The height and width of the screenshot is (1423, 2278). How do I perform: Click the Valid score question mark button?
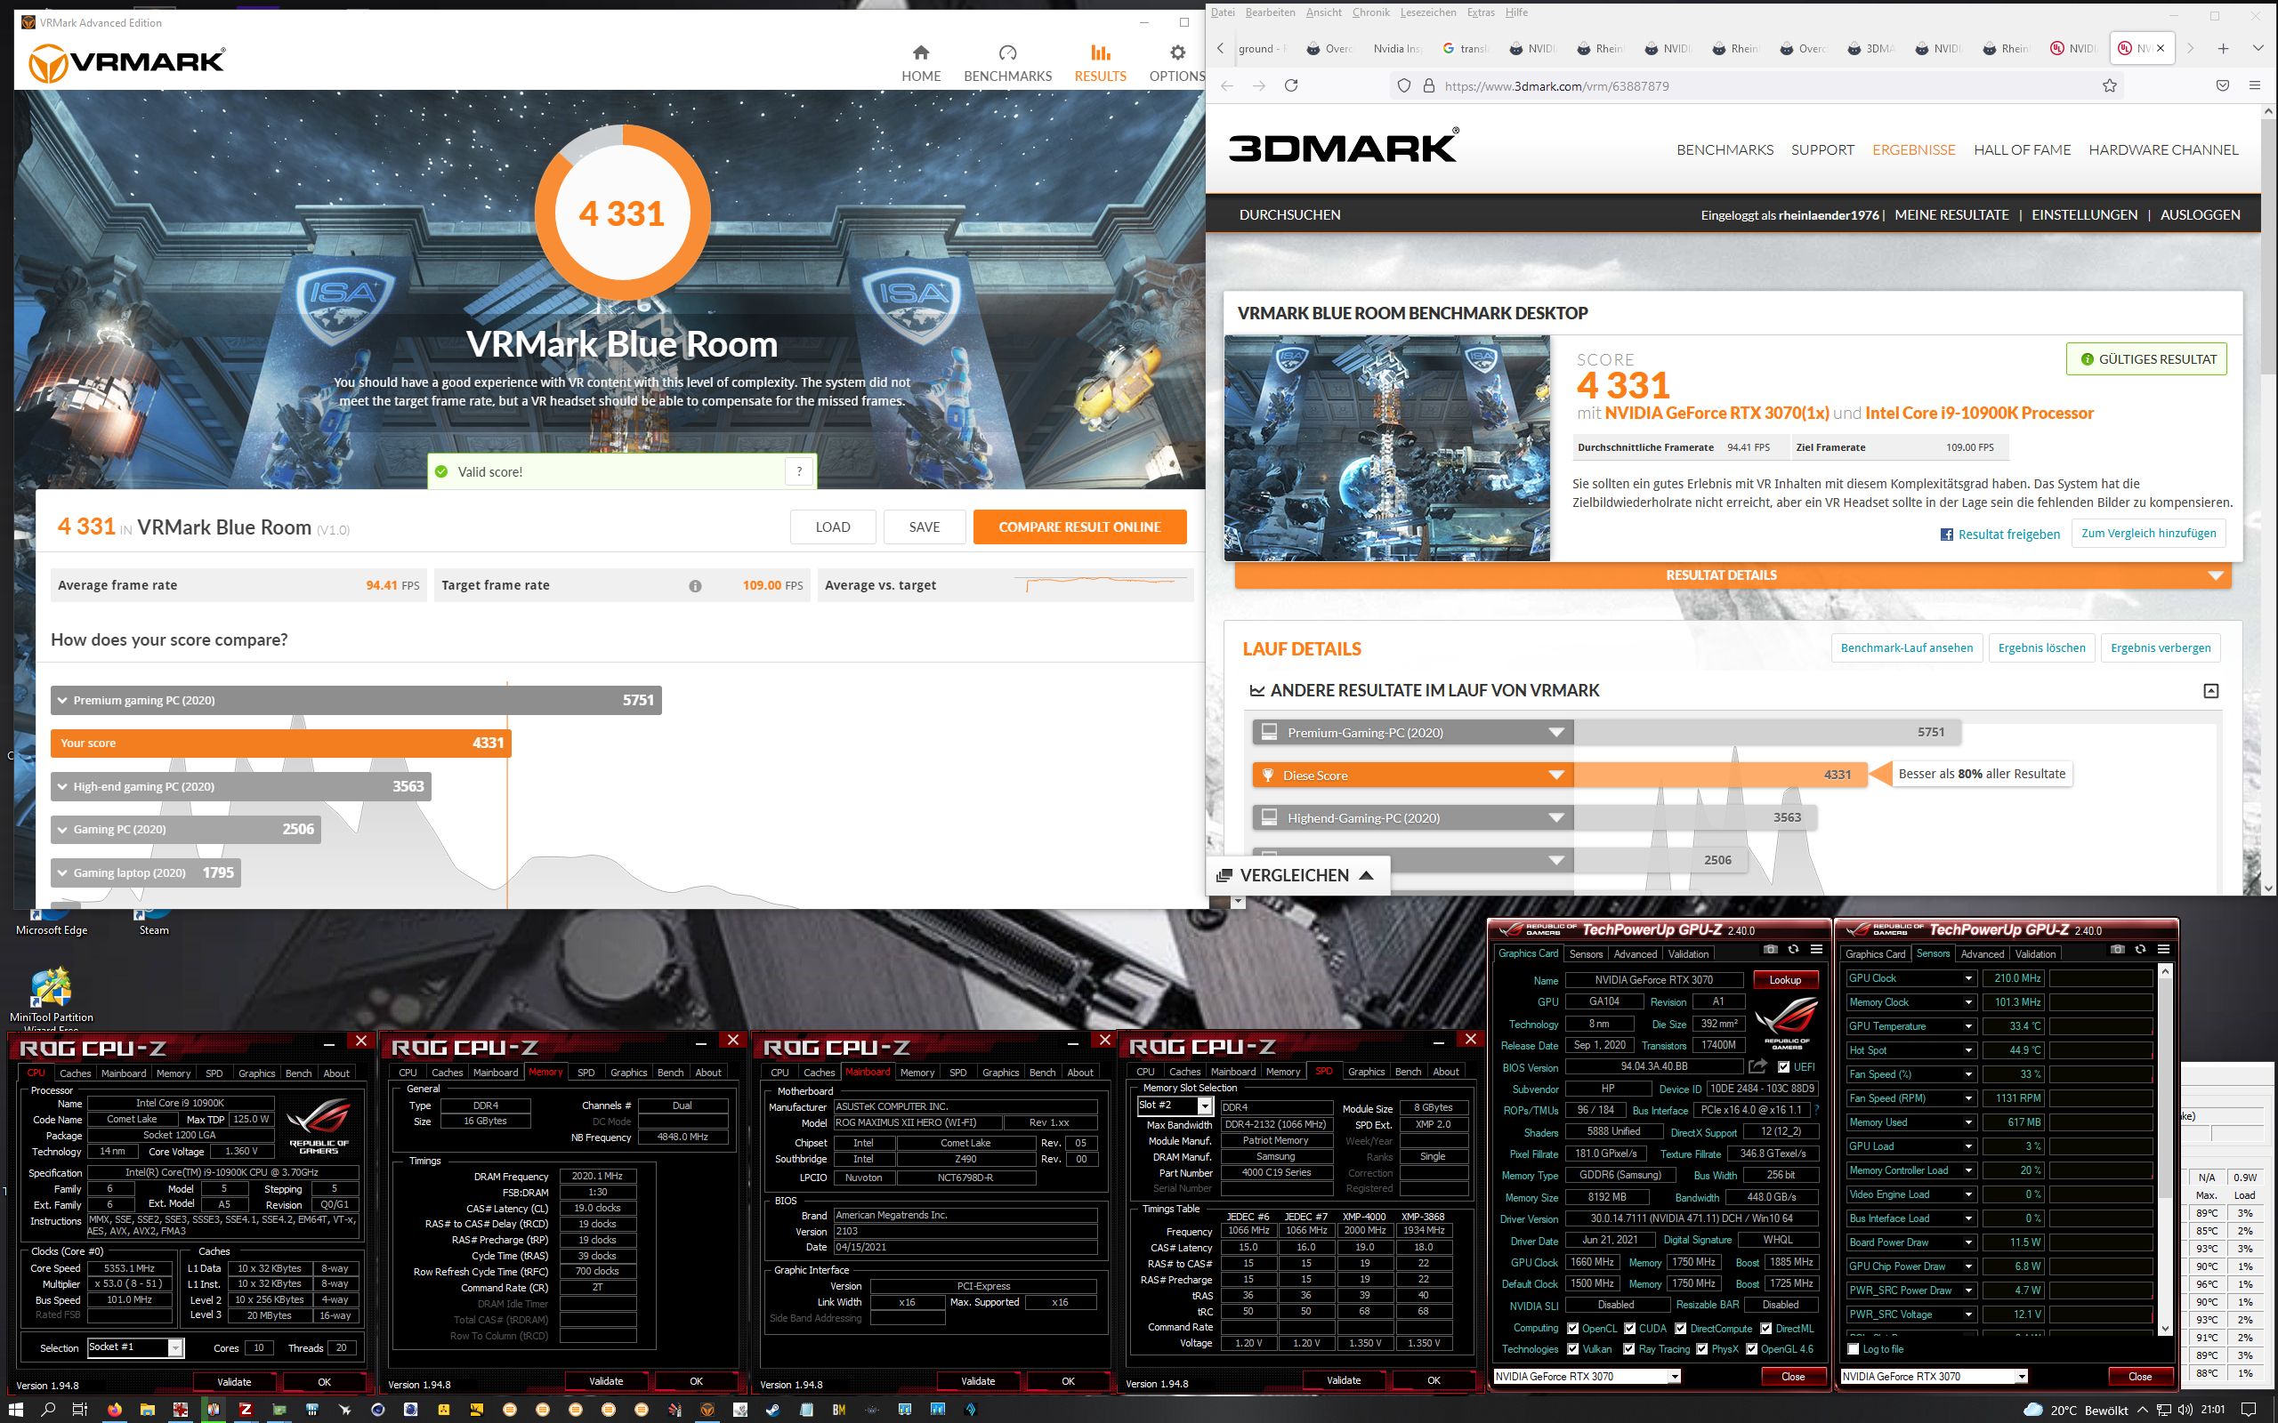799,471
